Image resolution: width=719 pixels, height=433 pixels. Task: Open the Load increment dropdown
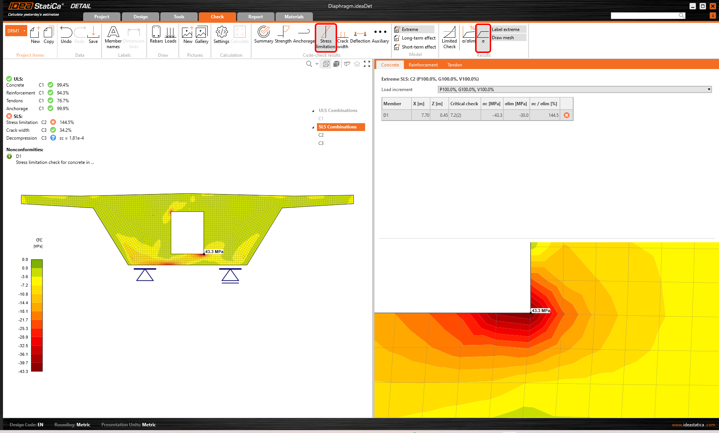574,90
